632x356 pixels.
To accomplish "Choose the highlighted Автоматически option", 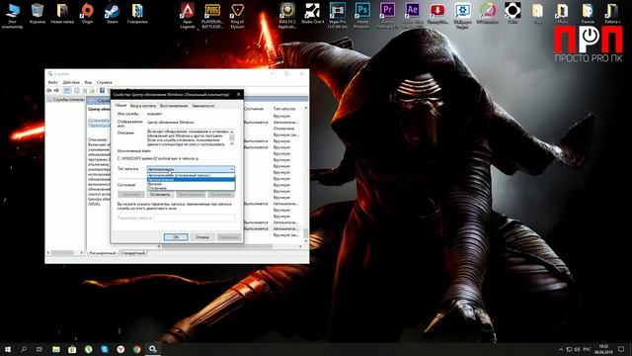I will [x=191, y=180].
